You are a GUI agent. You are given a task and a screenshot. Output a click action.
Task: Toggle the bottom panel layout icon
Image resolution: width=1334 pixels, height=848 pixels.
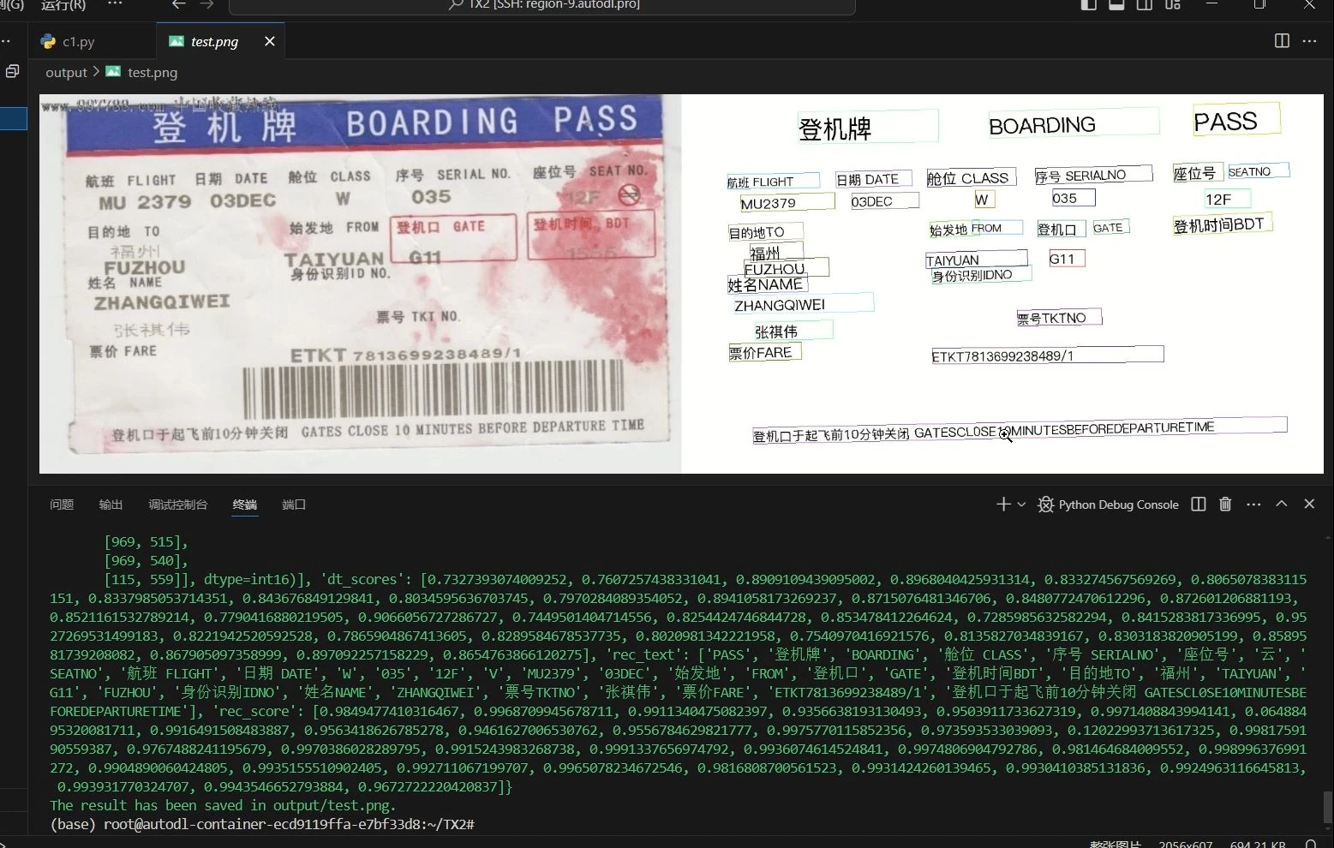point(1116,4)
